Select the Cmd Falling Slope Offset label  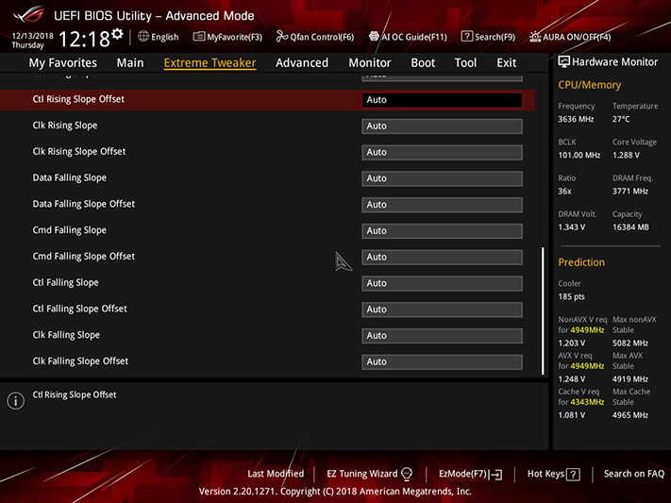(84, 256)
